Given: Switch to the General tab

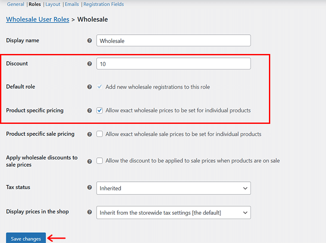Looking at the screenshot, I should (x=15, y=4).
